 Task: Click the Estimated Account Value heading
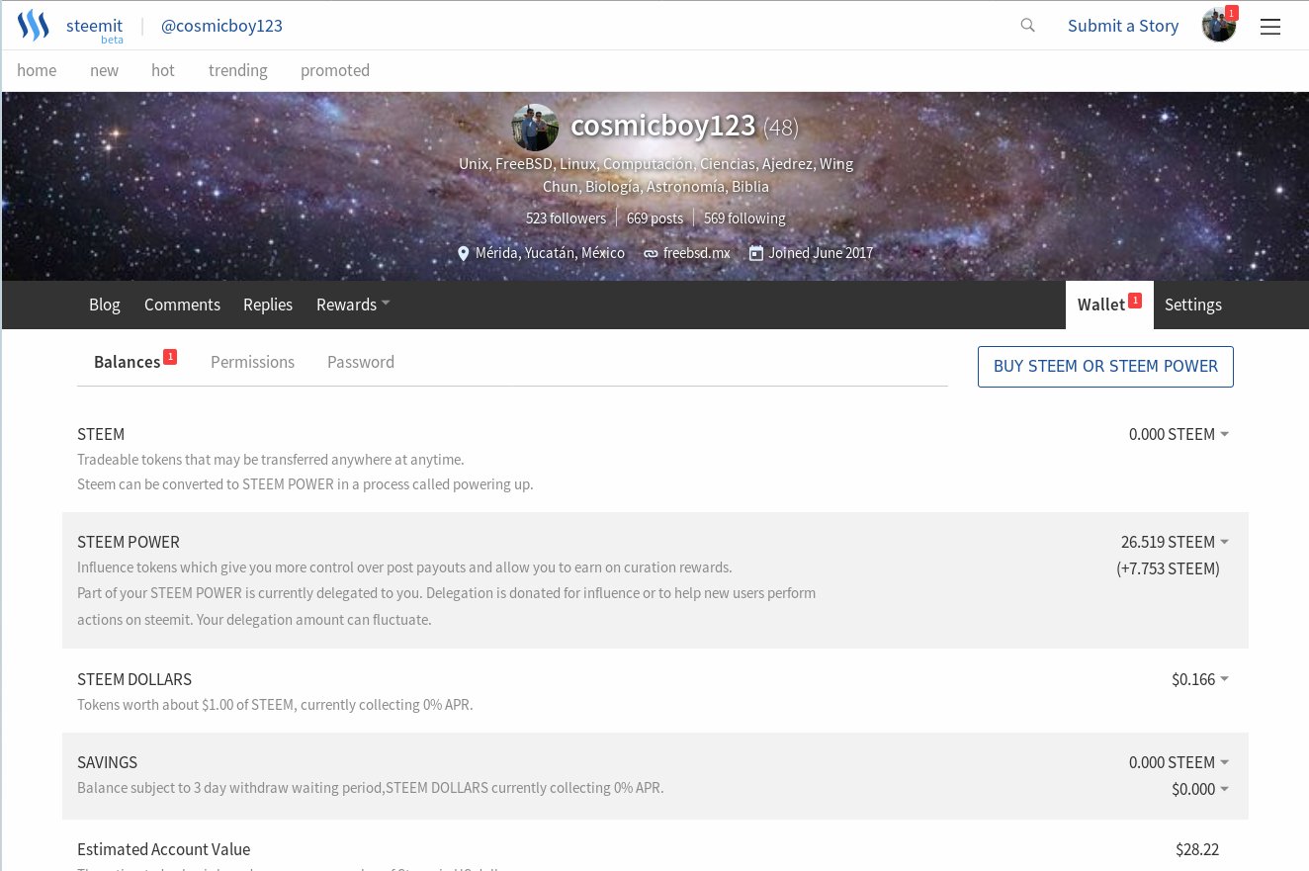163,849
